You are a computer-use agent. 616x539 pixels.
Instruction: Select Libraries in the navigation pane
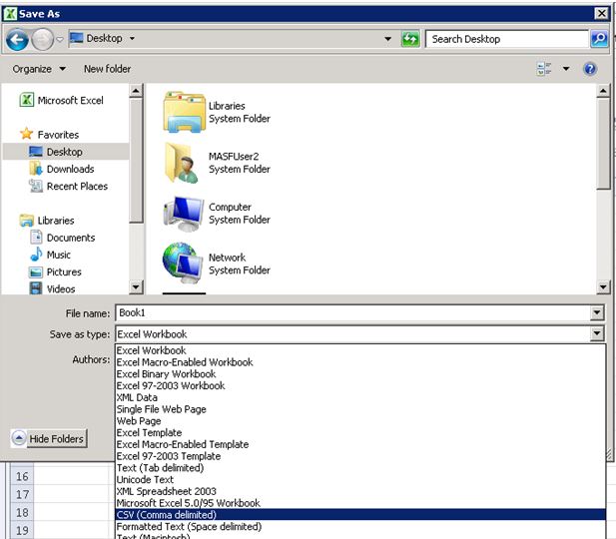[47, 221]
